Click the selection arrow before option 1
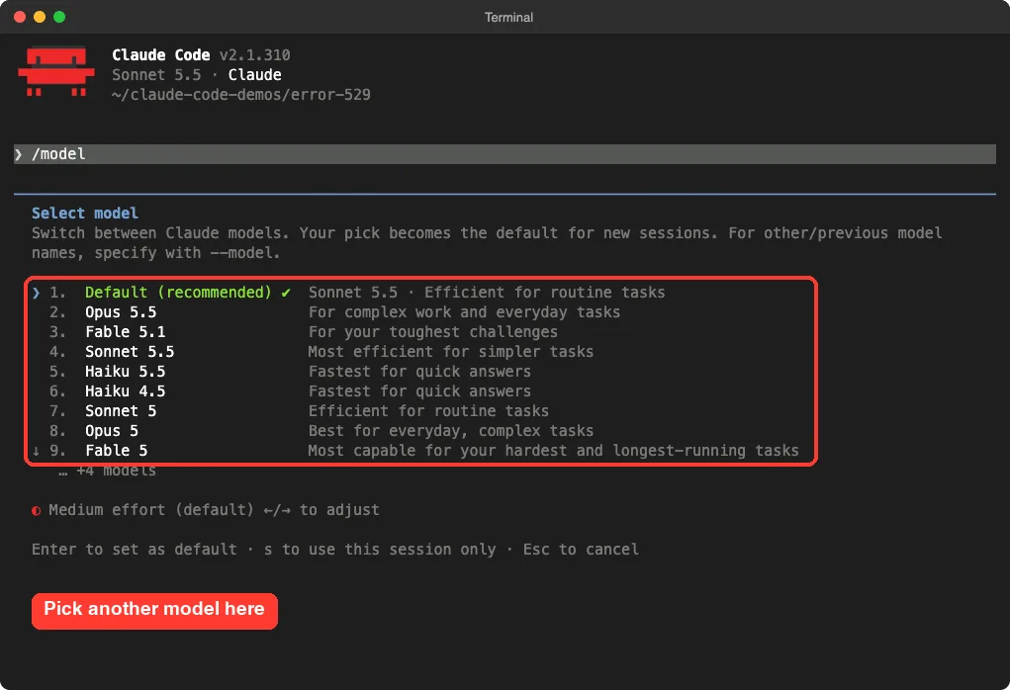The height and width of the screenshot is (690, 1010). click(36, 293)
